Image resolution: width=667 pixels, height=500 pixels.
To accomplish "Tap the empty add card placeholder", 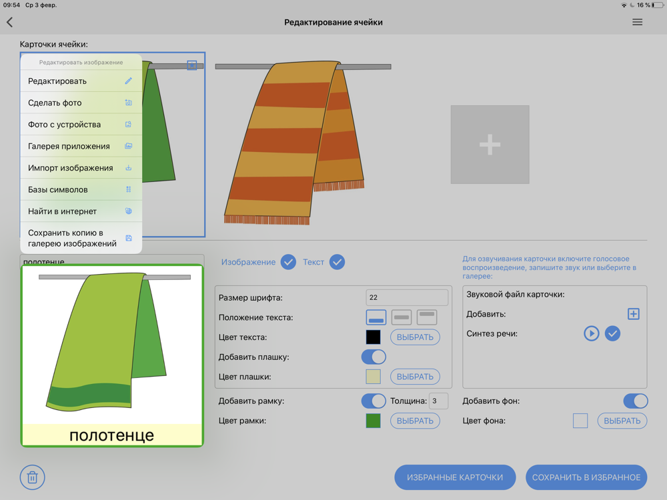I will tap(490, 145).
